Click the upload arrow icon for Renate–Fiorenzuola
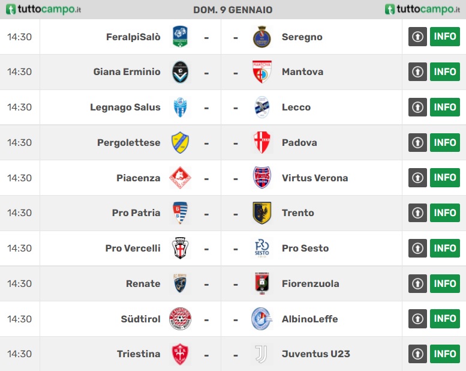The height and width of the screenshot is (371, 466). (417, 283)
